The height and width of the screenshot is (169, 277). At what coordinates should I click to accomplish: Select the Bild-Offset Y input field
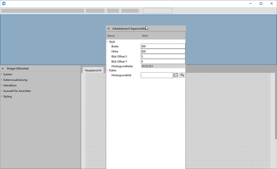click(163, 61)
